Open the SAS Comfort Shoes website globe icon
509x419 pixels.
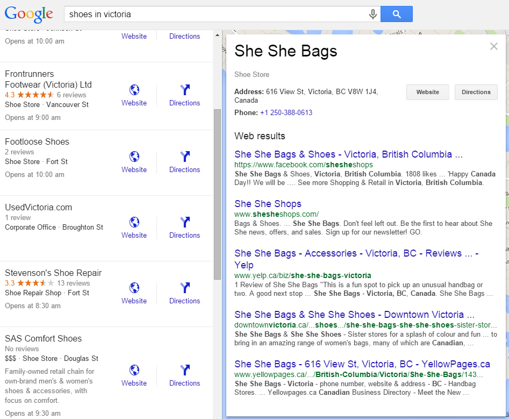(x=134, y=370)
